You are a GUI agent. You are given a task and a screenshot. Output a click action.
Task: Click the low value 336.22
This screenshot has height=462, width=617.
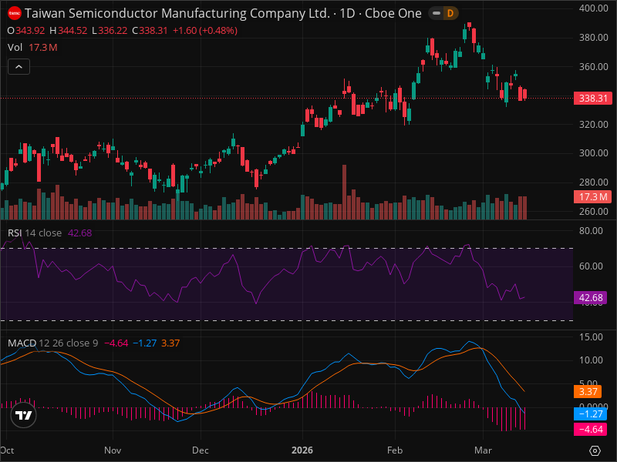pos(113,31)
